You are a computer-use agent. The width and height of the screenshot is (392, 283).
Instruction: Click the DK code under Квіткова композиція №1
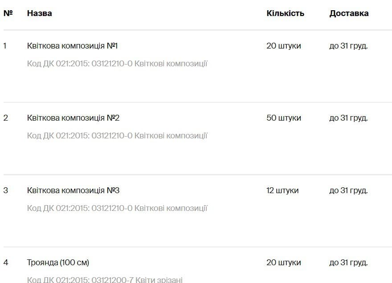point(117,64)
